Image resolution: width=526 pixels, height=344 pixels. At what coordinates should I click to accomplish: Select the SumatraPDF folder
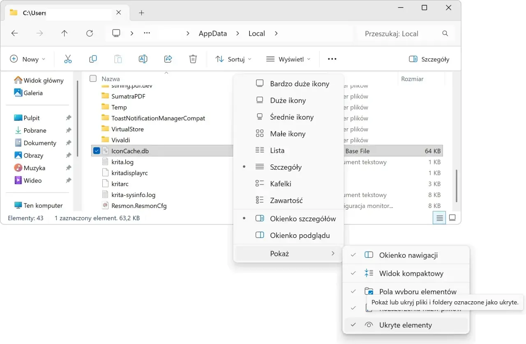click(128, 96)
